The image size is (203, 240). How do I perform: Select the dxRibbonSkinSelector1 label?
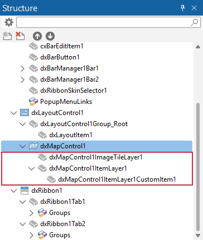[74, 91]
